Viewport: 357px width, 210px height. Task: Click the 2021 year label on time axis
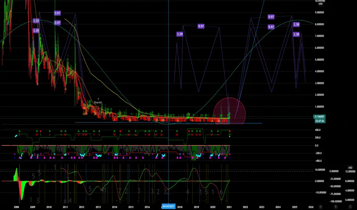[229, 207]
